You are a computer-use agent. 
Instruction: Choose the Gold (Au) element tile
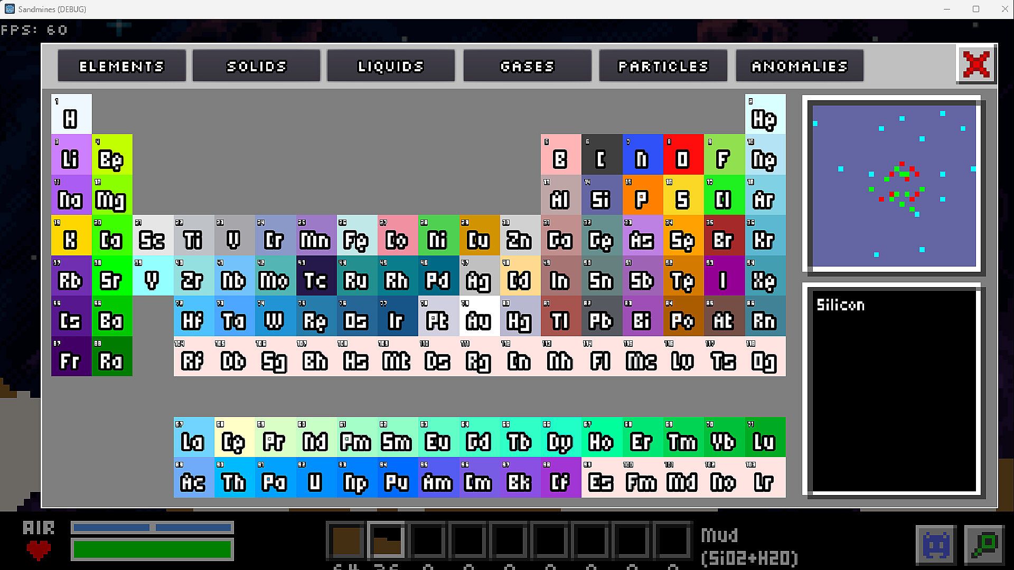479,316
